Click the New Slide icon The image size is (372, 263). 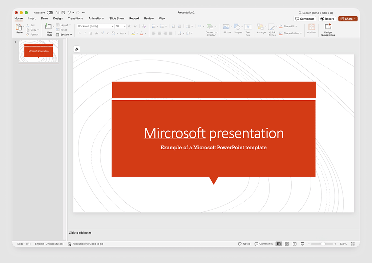tap(48, 27)
